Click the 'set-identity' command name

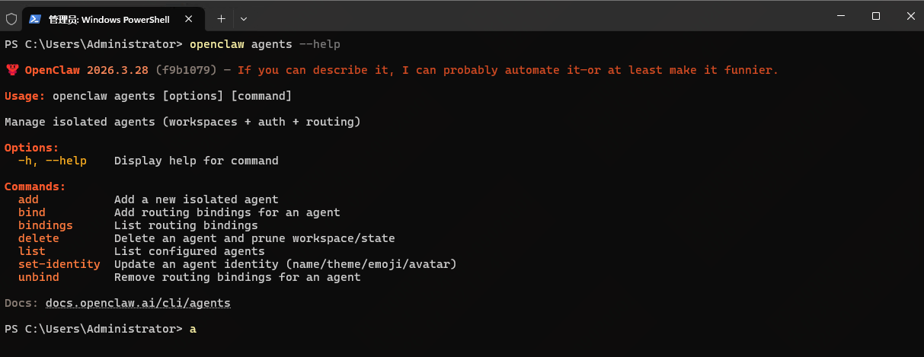[x=59, y=264]
